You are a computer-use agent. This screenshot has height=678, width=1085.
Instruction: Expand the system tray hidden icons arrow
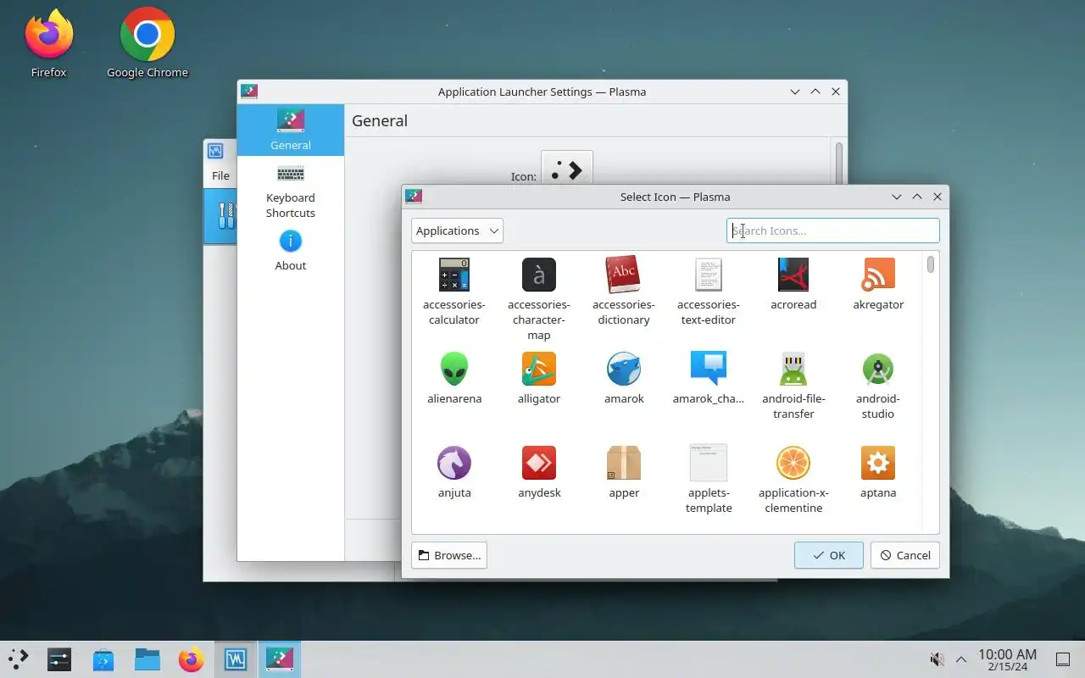pos(961,659)
